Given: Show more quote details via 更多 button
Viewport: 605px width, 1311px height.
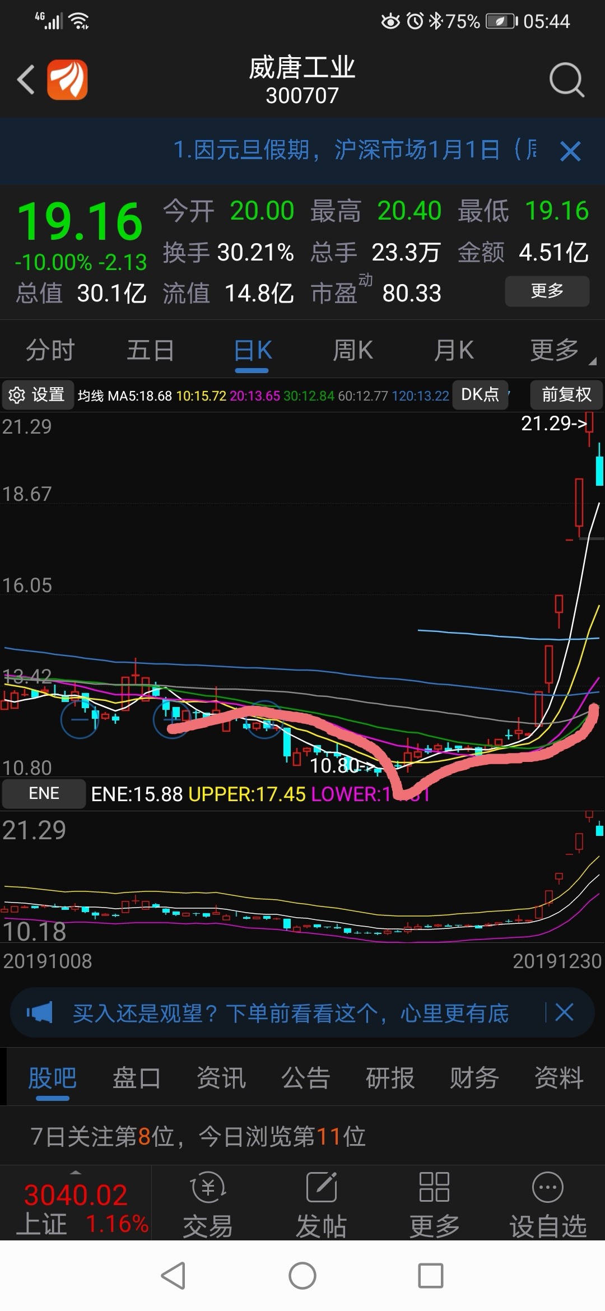Looking at the screenshot, I should click(547, 291).
